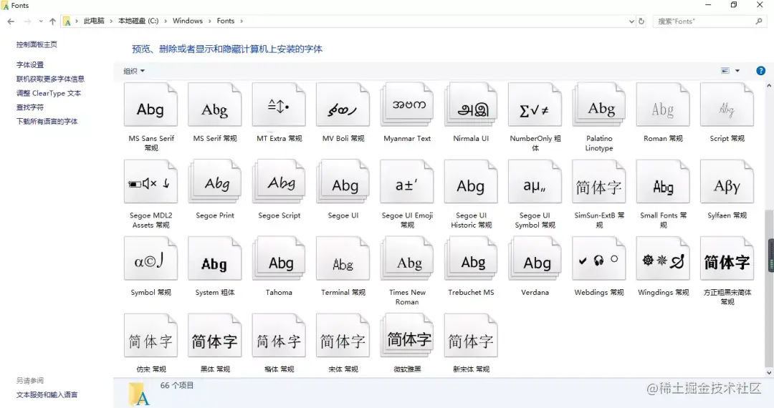Select the Tahoma font family
The width and height of the screenshot is (774, 408).
[279, 258]
